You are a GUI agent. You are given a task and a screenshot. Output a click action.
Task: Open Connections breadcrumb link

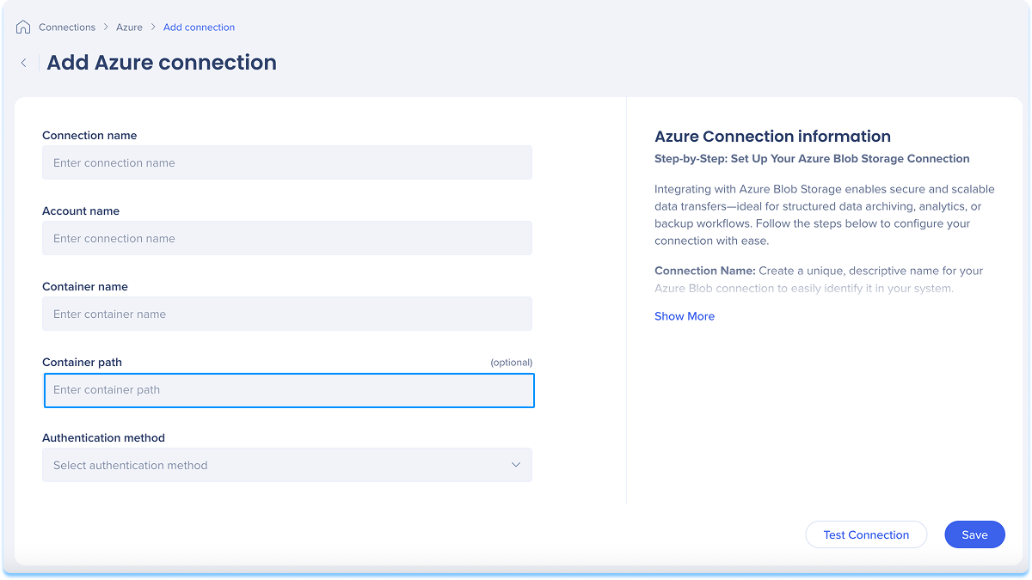[67, 27]
